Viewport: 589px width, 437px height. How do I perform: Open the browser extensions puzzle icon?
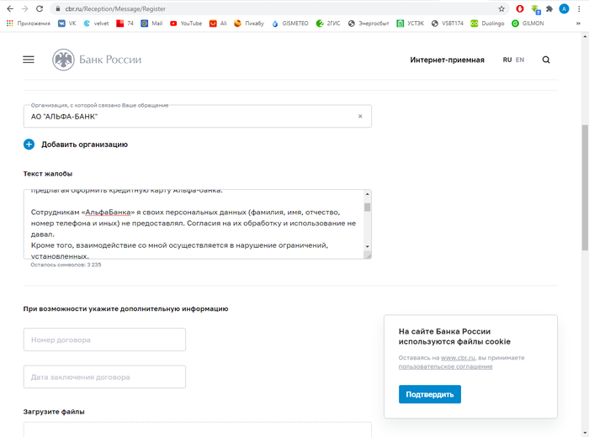point(549,8)
